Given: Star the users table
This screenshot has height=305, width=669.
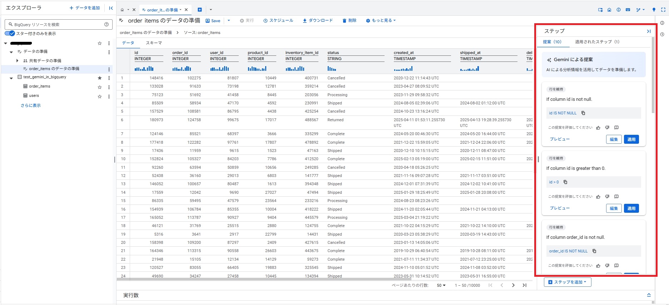Looking at the screenshot, I should coord(100,96).
